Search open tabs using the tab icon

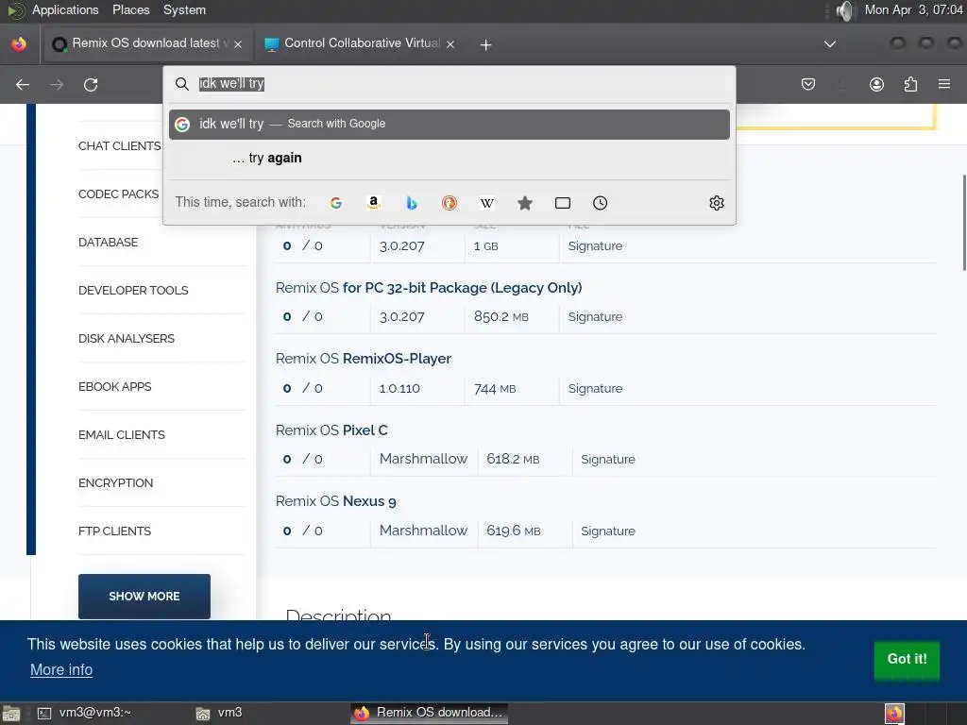click(x=563, y=203)
